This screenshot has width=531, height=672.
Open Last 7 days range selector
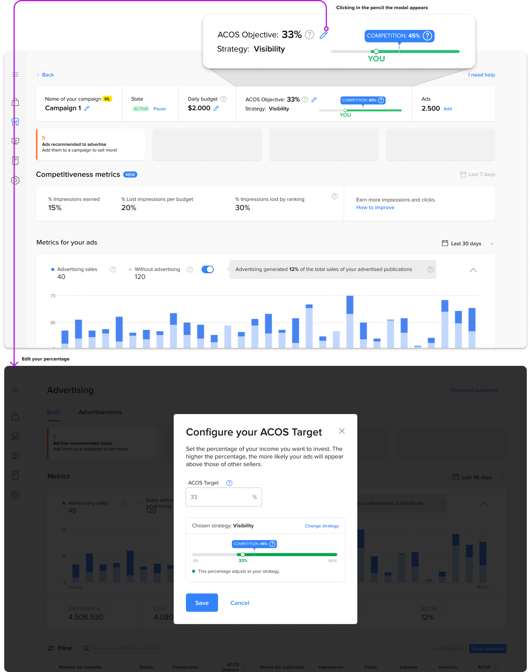(x=477, y=174)
